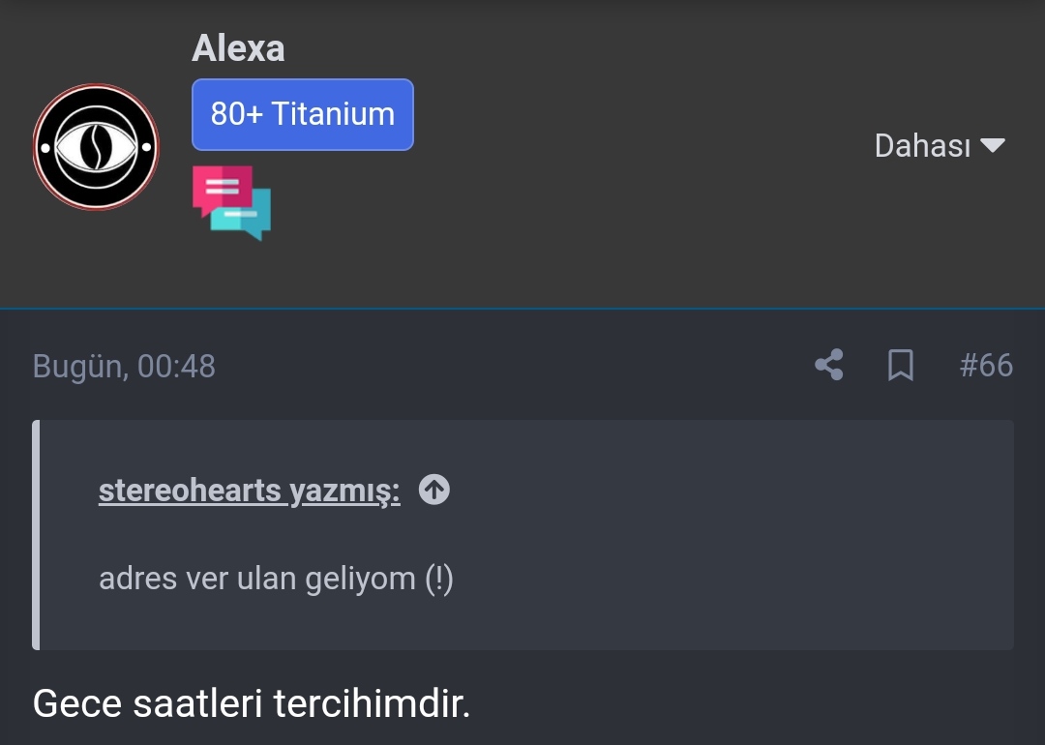Open the Alexa username profile link
The height and width of the screenshot is (745, 1045).
point(238,48)
